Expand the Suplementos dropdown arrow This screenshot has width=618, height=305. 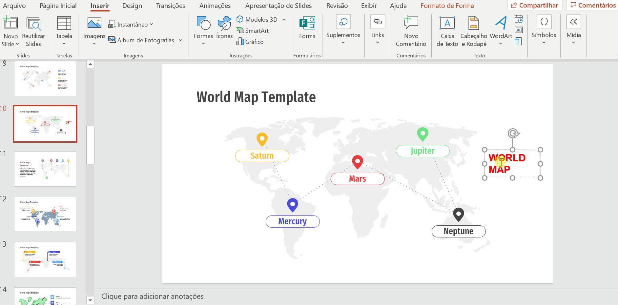pos(343,43)
